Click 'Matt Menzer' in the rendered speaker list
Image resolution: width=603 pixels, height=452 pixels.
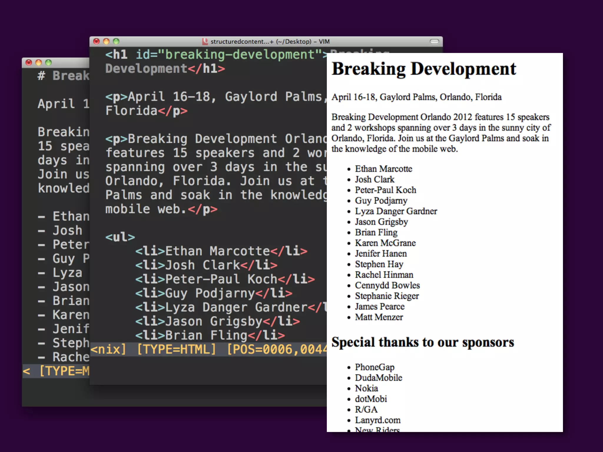coord(379,317)
